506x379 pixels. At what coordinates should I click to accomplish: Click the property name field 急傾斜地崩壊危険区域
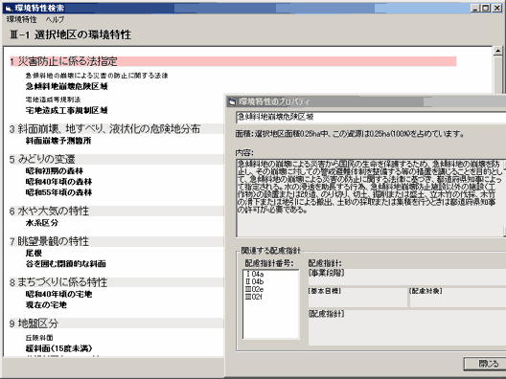(371, 117)
